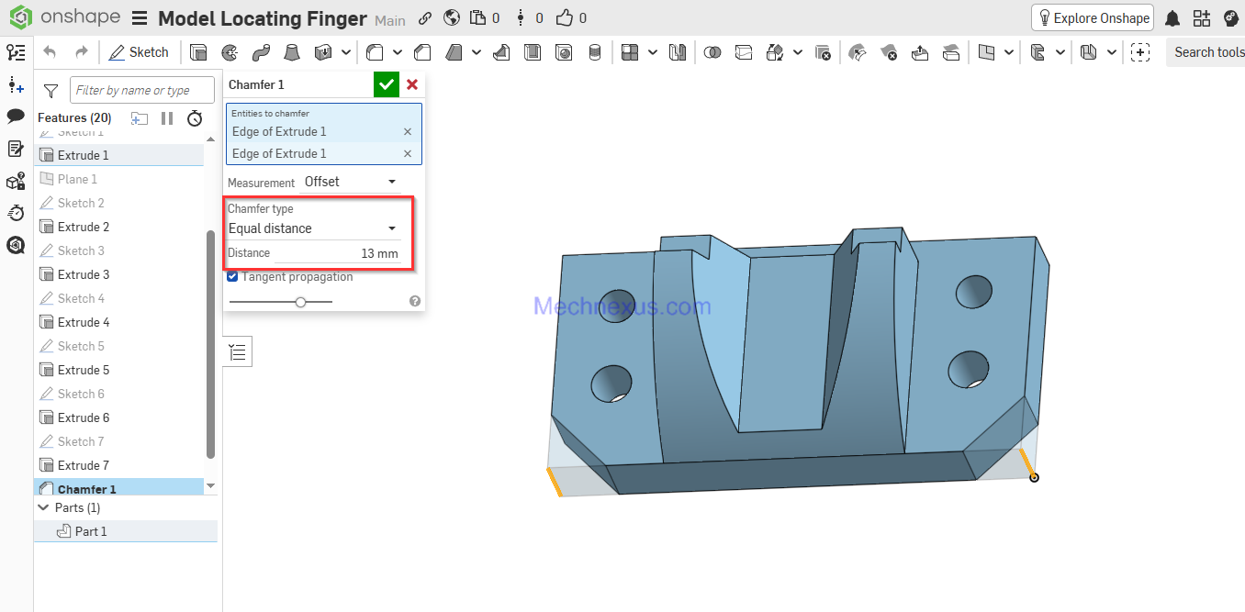Collapse the Parts (1) section
This screenshot has height=612, width=1245.
[x=43, y=507]
